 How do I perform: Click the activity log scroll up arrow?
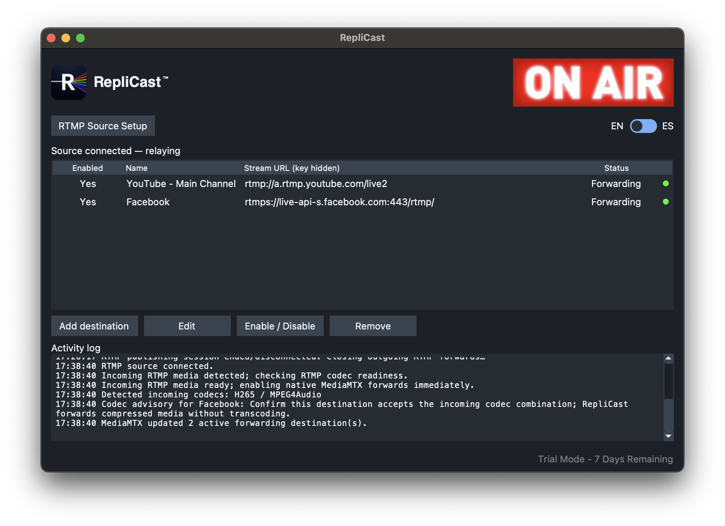[668, 358]
